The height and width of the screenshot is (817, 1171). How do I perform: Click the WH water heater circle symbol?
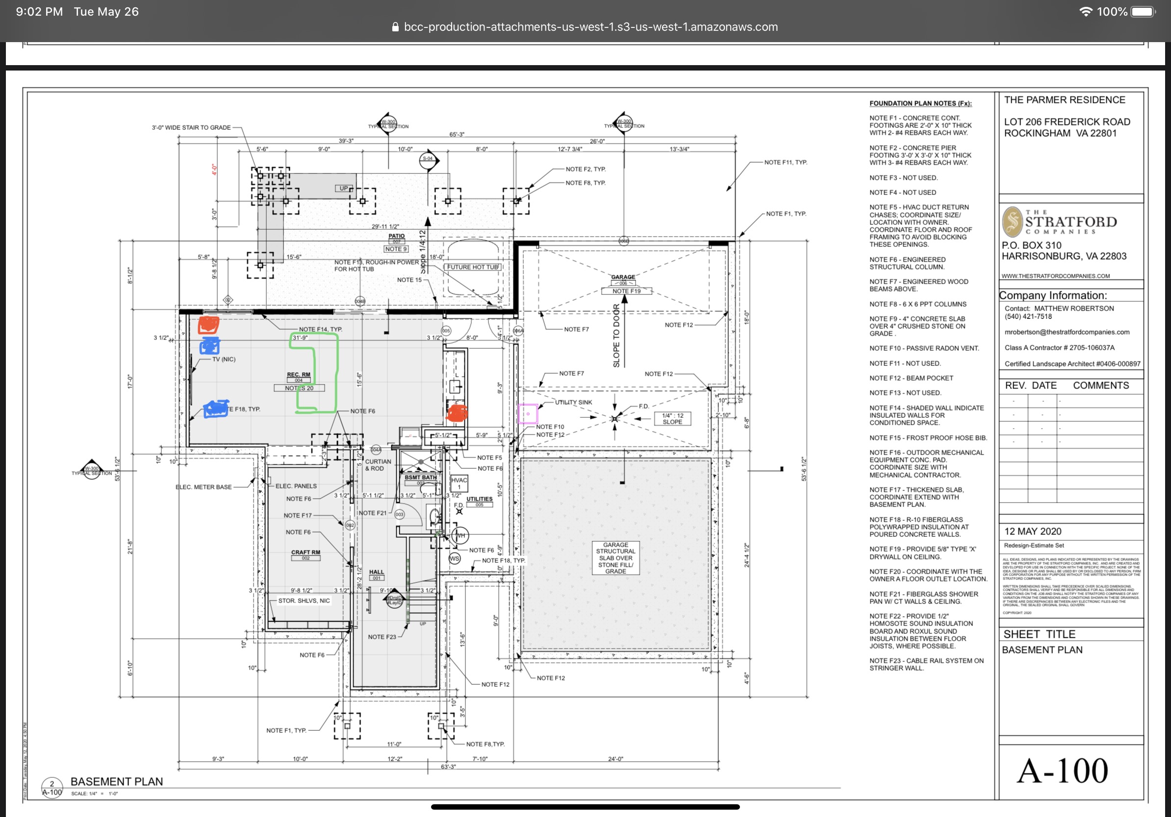pos(460,535)
